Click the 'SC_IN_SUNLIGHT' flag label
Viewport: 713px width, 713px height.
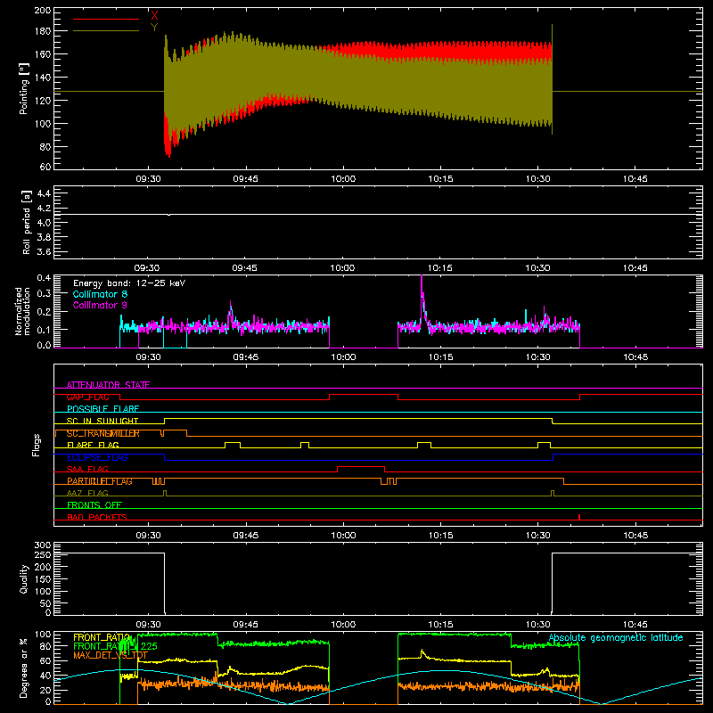[102, 421]
